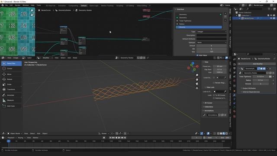The image size is (277, 156).
Task: Collapse the View panel in sidebar
Action: [x=206, y=62]
